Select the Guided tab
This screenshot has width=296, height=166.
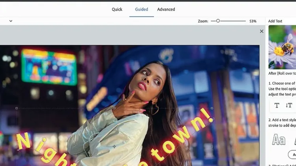[x=141, y=9]
